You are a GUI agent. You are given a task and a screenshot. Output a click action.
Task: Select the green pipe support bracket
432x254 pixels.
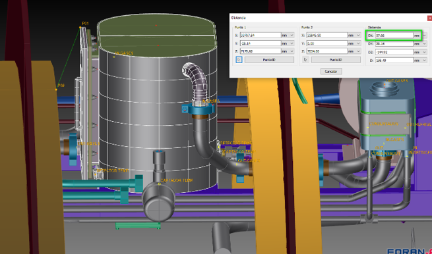click(x=138, y=226)
